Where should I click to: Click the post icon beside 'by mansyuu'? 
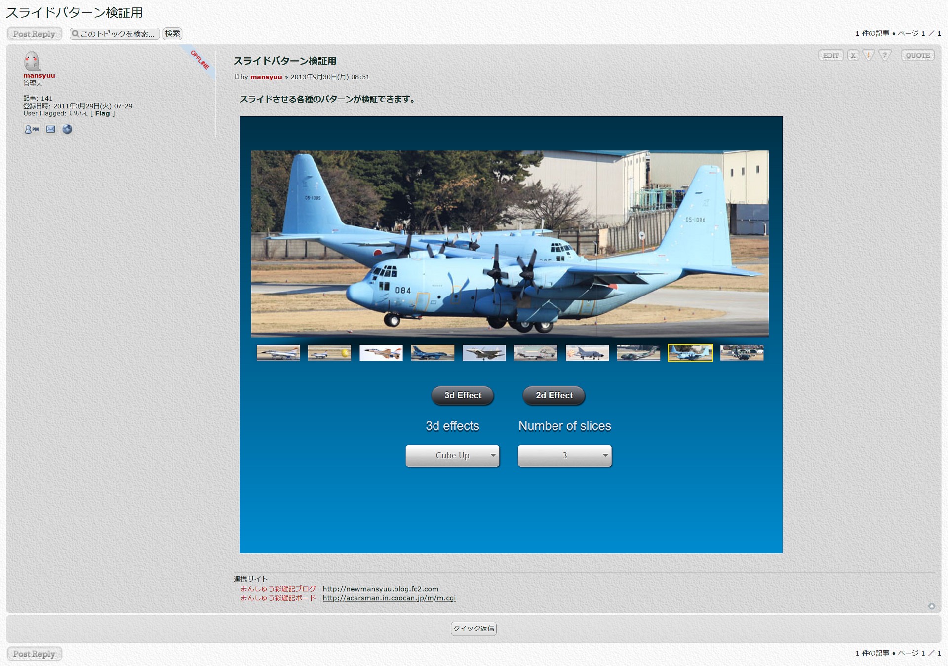click(237, 77)
